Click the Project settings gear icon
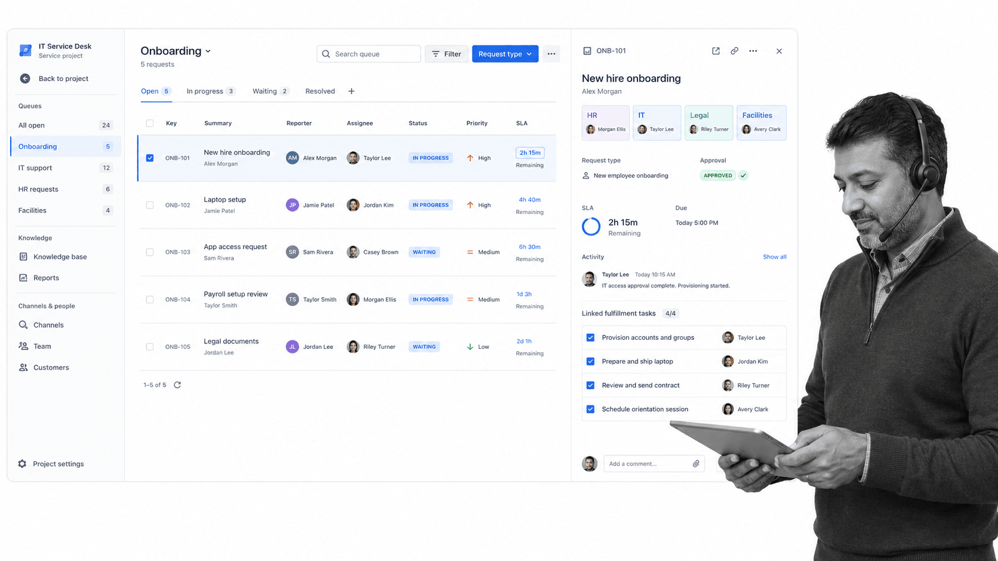998x561 pixels. 22,464
